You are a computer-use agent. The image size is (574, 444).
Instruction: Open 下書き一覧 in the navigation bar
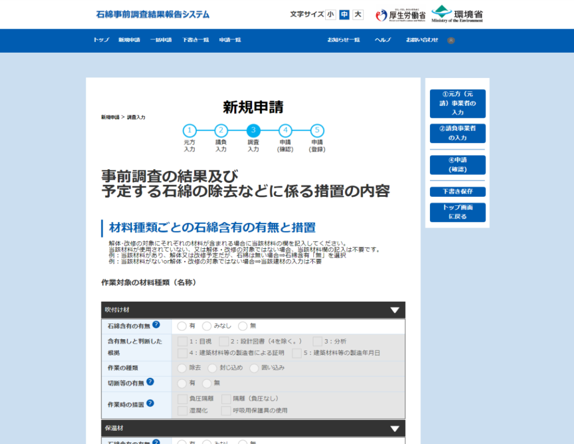click(x=195, y=40)
